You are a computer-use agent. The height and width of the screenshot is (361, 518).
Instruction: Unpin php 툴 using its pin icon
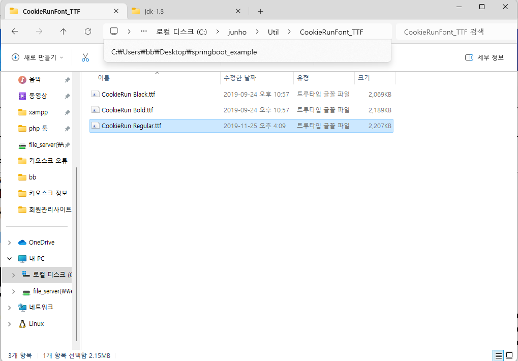pos(68,129)
